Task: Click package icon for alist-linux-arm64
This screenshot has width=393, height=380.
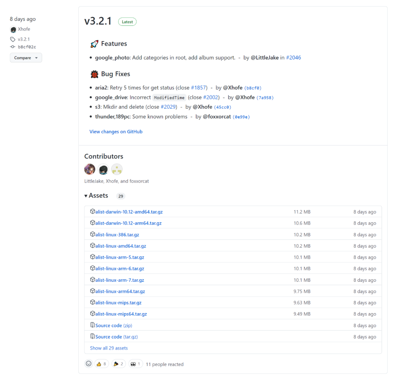Action: click(x=92, y=291)
